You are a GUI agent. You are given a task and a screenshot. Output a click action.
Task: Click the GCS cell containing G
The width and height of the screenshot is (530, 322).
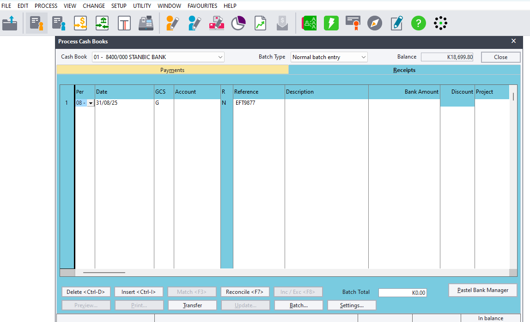coord(164,103)
